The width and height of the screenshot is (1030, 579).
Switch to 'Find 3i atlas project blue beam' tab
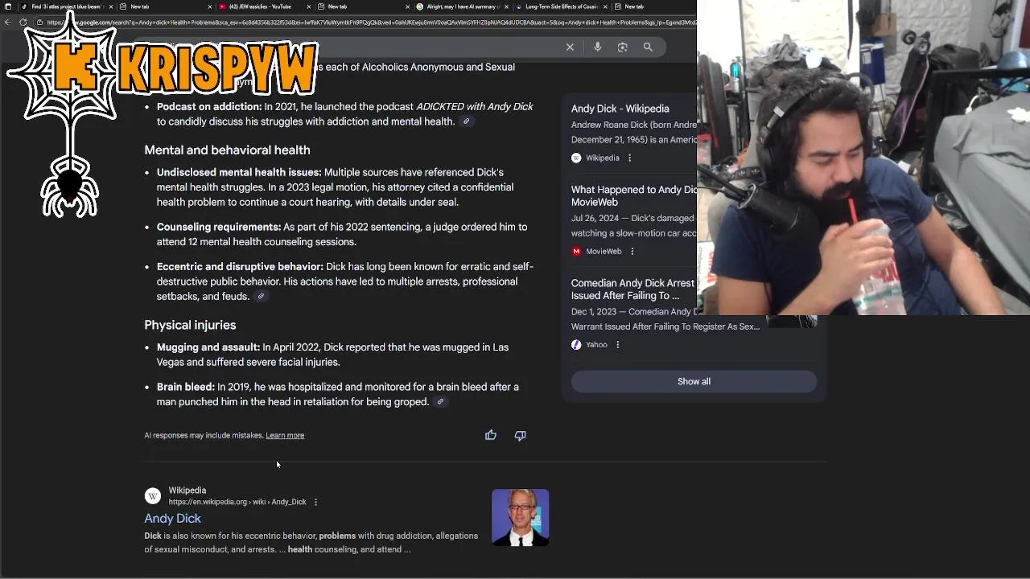(x=64, y=6)
